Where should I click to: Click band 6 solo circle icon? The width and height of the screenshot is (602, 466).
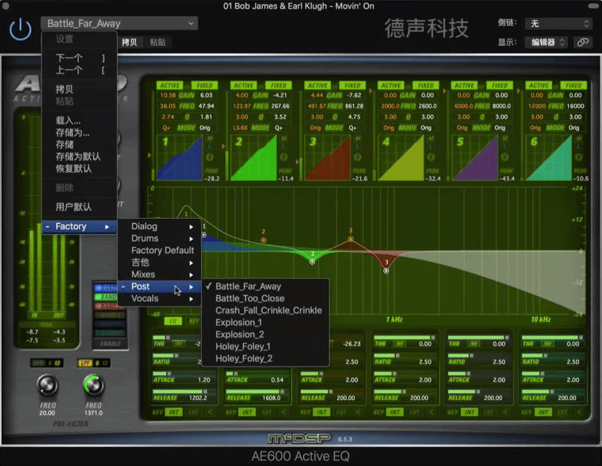point(579,157)
